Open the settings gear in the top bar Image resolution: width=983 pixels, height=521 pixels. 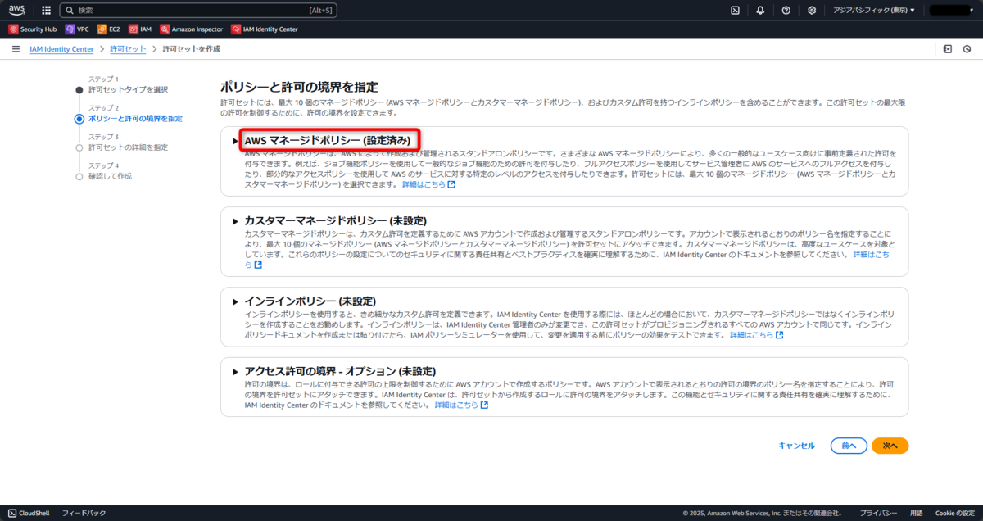click(x=811, y=11)
